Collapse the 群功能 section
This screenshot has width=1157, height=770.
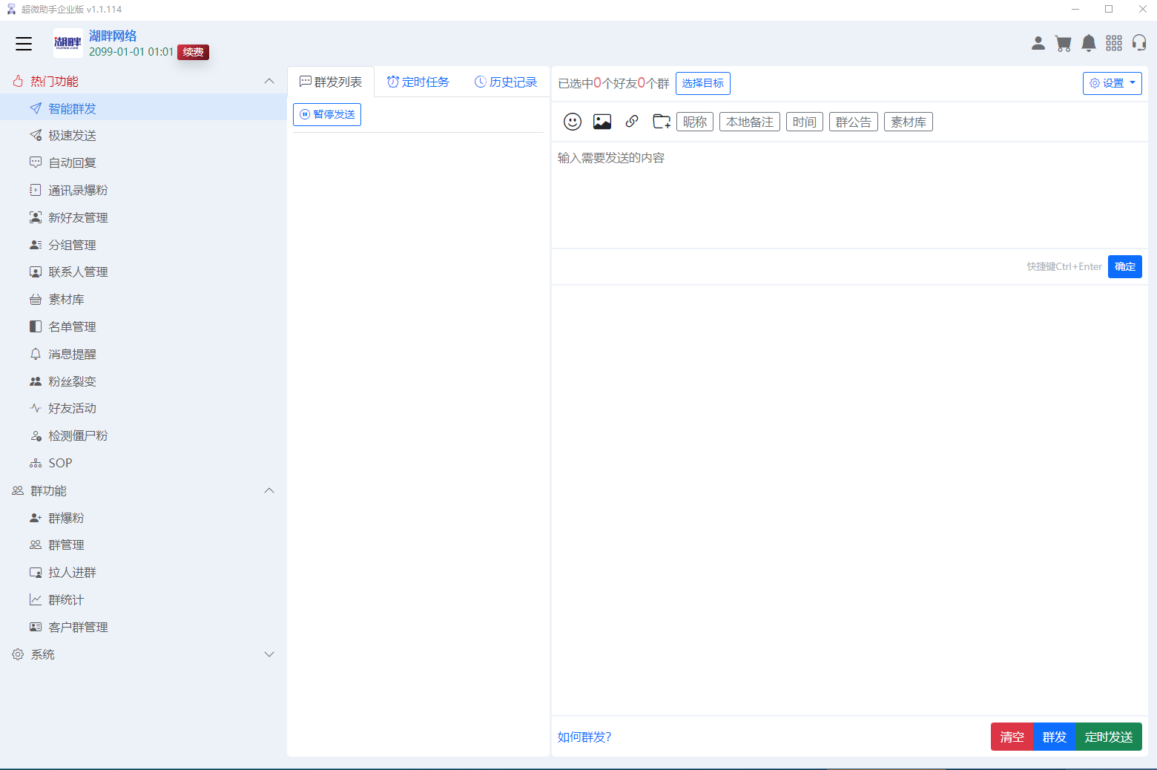(269, 490)
